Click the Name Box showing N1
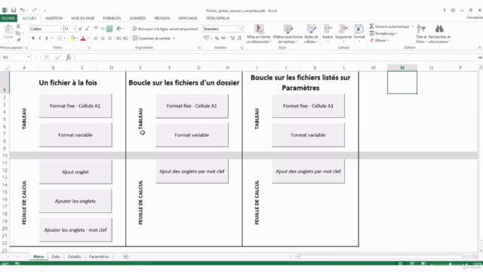Image resolution: width=483 pixels, height=272 pixels. point(16,57)
